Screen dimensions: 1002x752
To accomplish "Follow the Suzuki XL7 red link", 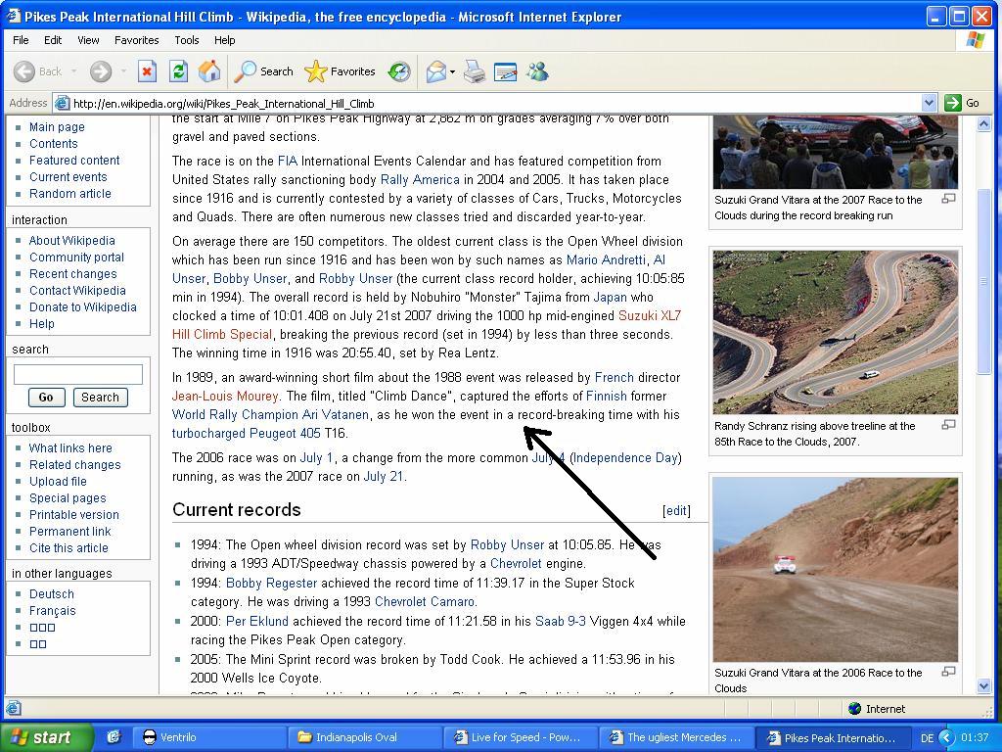I will [650, 315].
